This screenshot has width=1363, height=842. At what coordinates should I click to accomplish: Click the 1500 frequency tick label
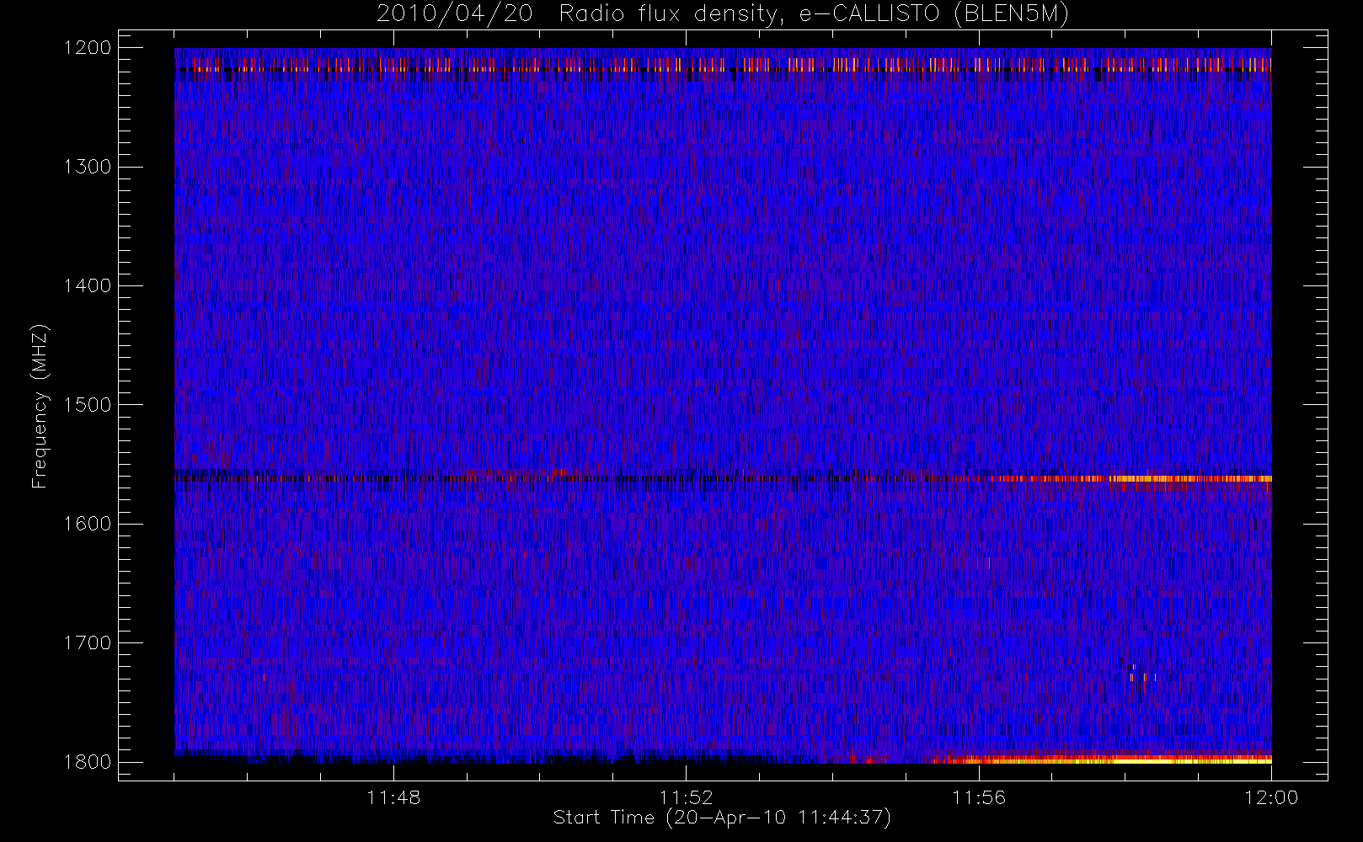pos(88,405)
